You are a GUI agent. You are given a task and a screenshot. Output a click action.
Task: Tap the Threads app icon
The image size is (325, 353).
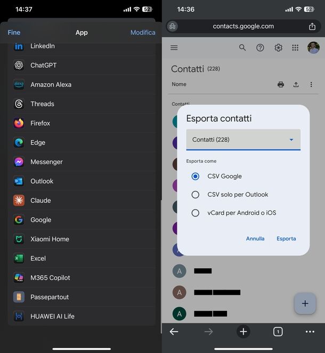click(19, 104)
